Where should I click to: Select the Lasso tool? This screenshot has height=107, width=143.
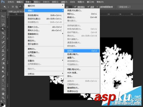[x=3, y=25]
